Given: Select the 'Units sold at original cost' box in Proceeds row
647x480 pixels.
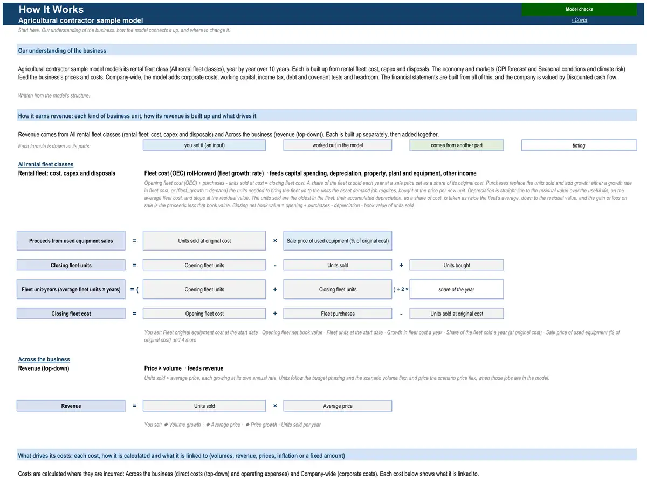Looking at the screenshot, I should 204,241.
